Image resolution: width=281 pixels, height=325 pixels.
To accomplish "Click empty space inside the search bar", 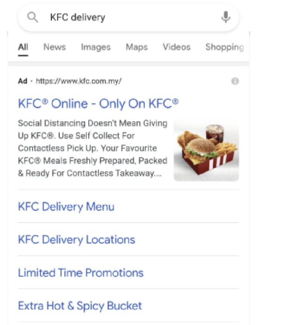I will pos(159,17).
